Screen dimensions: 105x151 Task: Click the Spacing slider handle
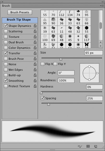coord(48,104)
